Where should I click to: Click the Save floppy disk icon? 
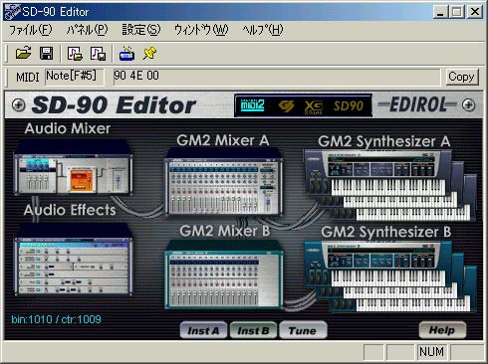46,53
